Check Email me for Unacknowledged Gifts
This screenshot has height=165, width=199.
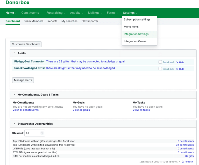(x=160, y=69)
